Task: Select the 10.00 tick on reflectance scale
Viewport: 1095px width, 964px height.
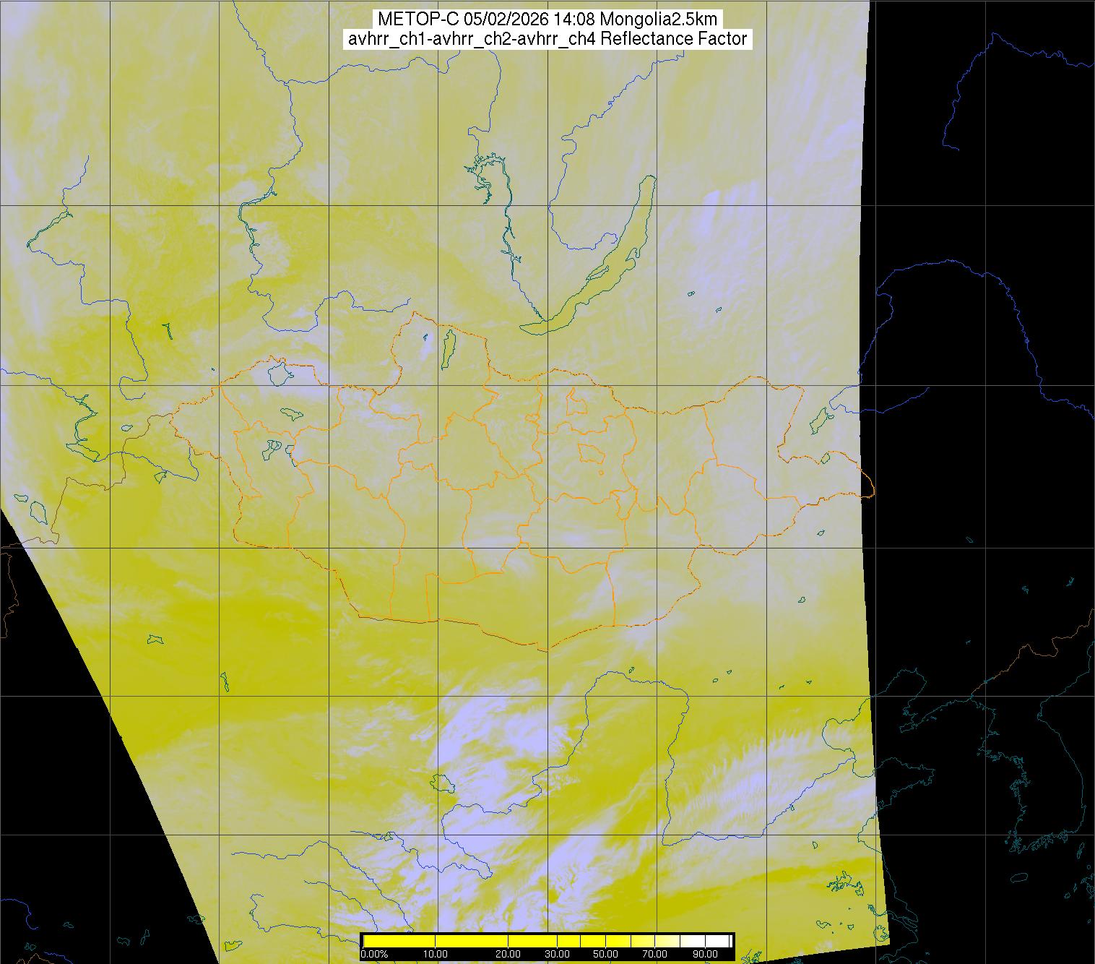Action: [x=435, y=954]
